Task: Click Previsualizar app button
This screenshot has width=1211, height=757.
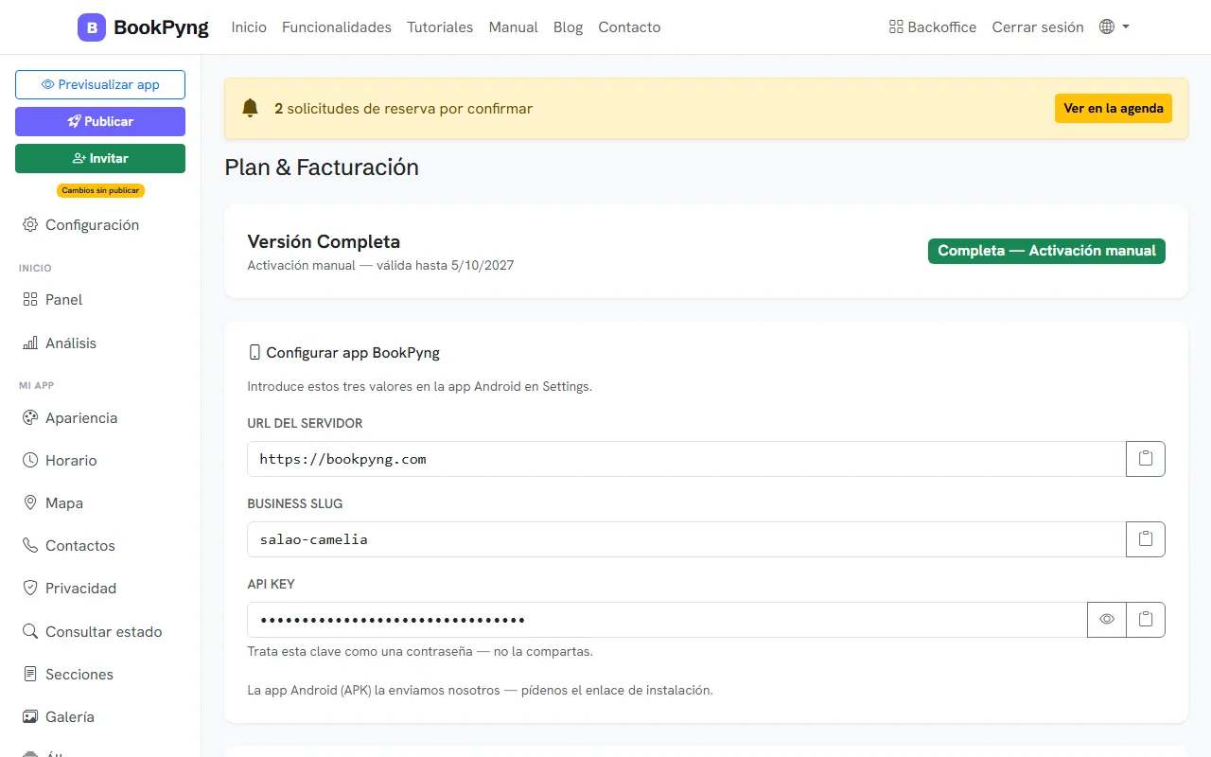Action: click(x=100, y=84)
